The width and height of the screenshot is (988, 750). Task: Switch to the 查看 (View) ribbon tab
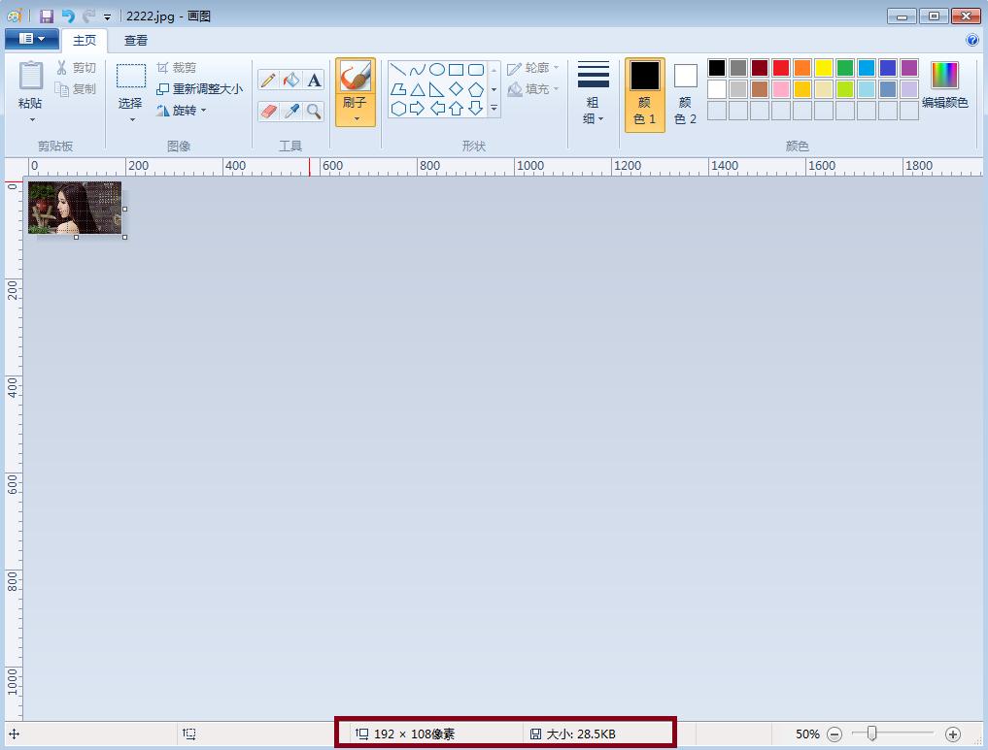(x=135, y=40)
